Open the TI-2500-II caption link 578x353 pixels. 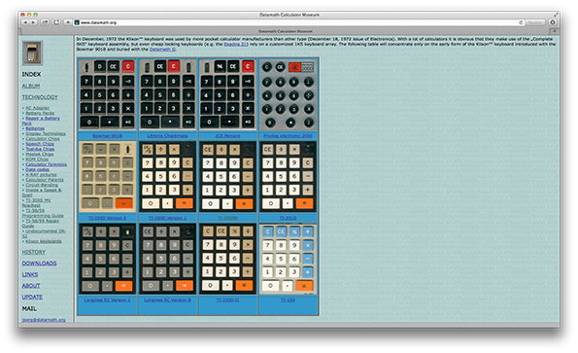tap(227, 300)
